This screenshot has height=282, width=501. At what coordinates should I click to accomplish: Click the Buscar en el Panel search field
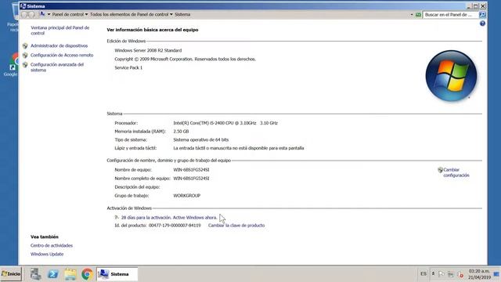click(451, 14)
